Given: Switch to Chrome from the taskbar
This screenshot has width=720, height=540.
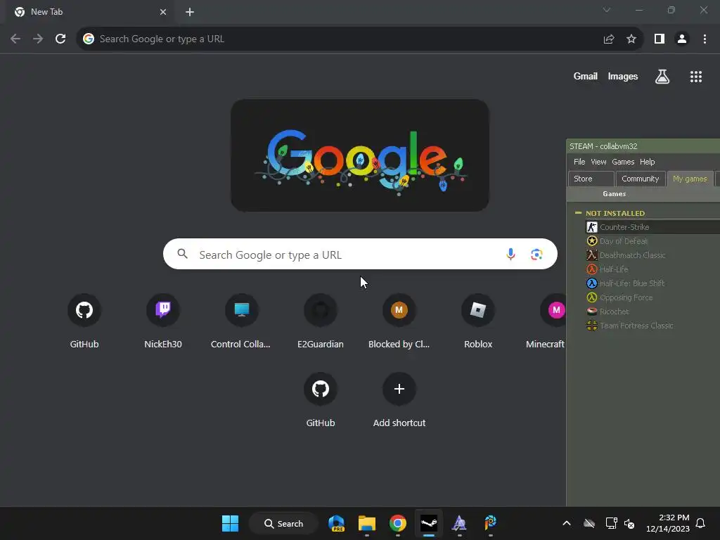Looking at the screenshot, I should point(398,523).
